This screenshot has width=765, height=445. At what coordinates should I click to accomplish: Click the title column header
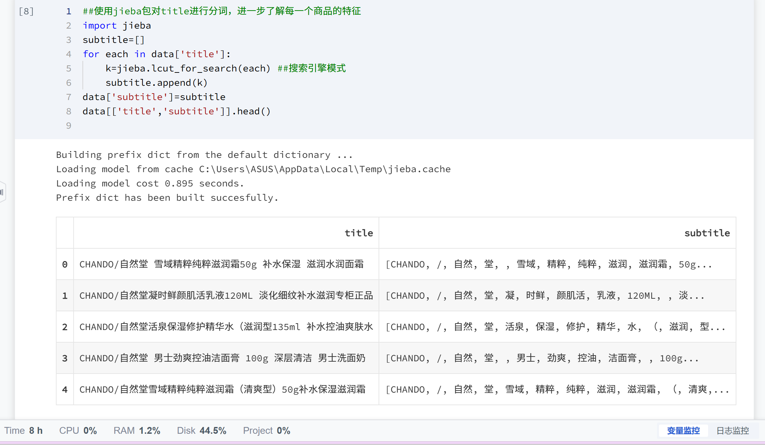point(358,233)
